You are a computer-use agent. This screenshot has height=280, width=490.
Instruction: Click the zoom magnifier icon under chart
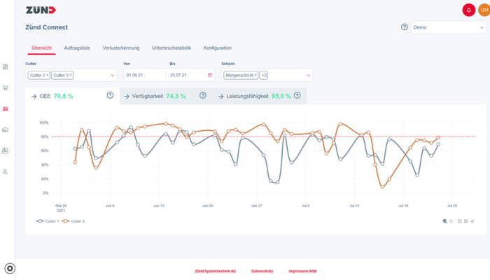pyautogui.click(x=444, y=221)
